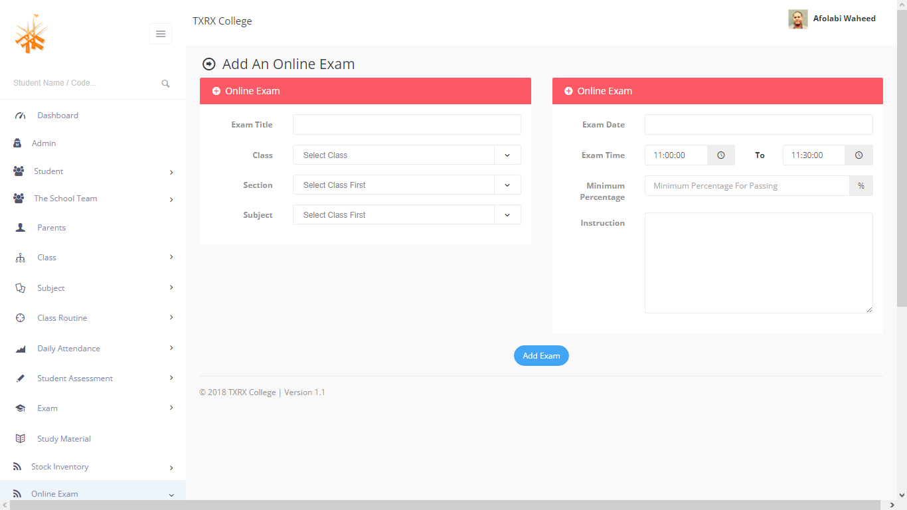Viewport: 907px width, 510px height.
Task: Click the Add Exam button
Action: (541, 355)
